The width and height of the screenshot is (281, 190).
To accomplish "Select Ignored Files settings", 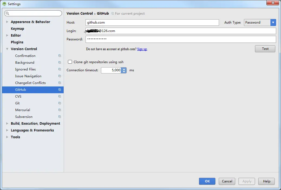I will pos(25,69).
